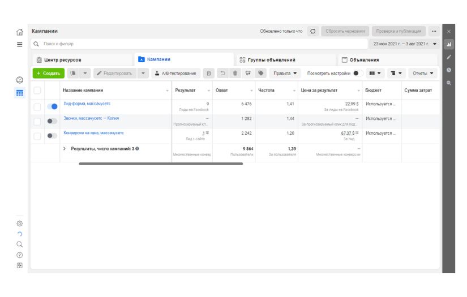The height and width of the screenshot is (297, 467).
Task: Turn on the Звонки, массачусетс — Копия switch
Action: coord(52,121)
